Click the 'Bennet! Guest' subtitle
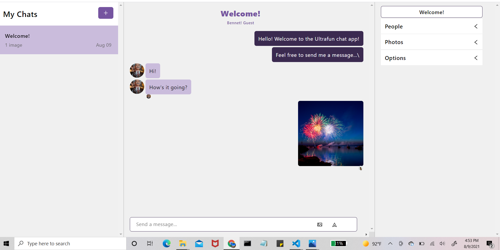Screen dimensions: 500x250 240,23
